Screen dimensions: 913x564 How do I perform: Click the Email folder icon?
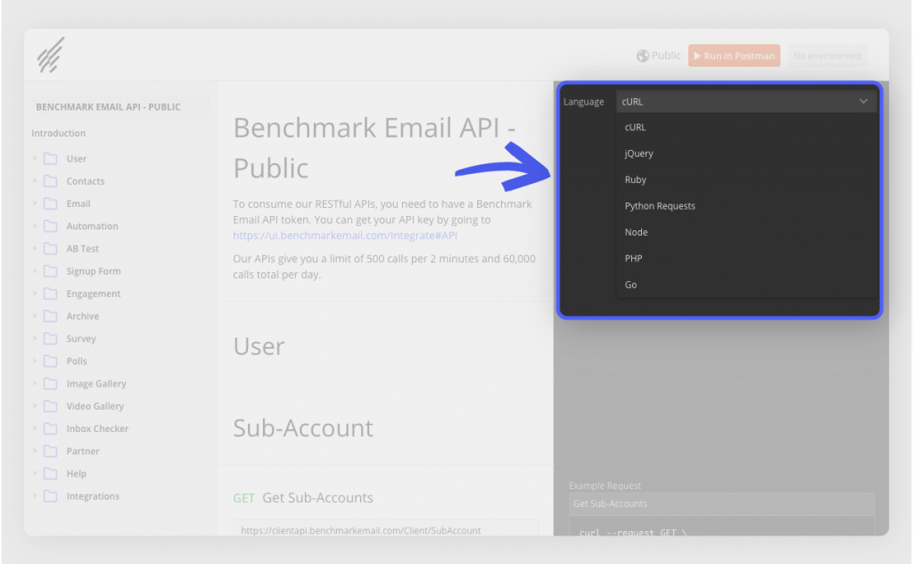pyautogui.click(x=51, y=203)
